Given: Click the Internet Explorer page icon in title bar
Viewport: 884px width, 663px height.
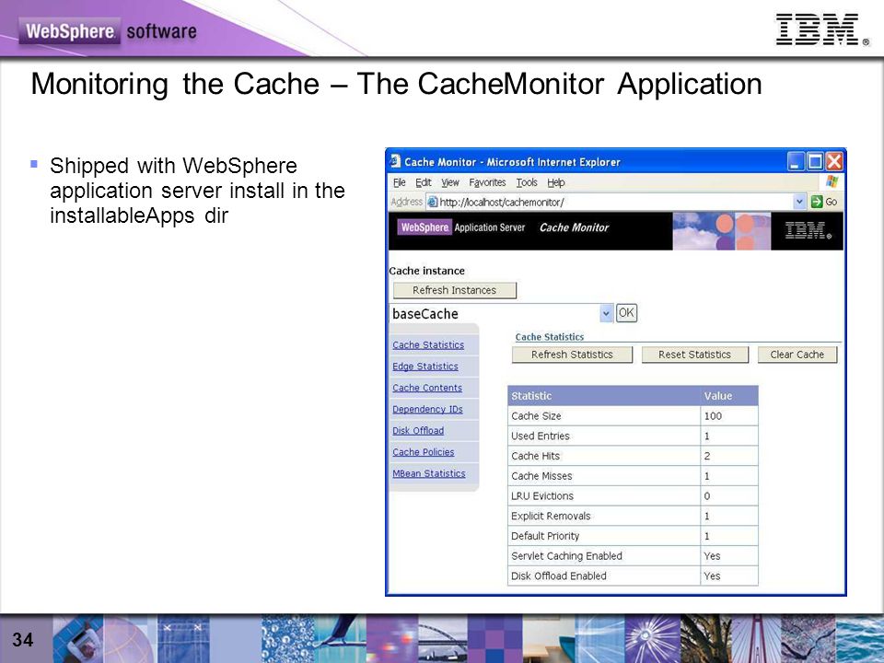Looking at the screenshot, I should [x=395, y=162].
